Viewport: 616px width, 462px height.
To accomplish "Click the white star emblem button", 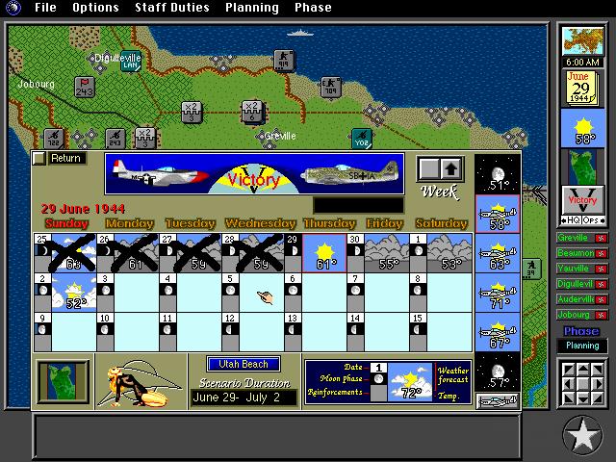I will 582,435.
